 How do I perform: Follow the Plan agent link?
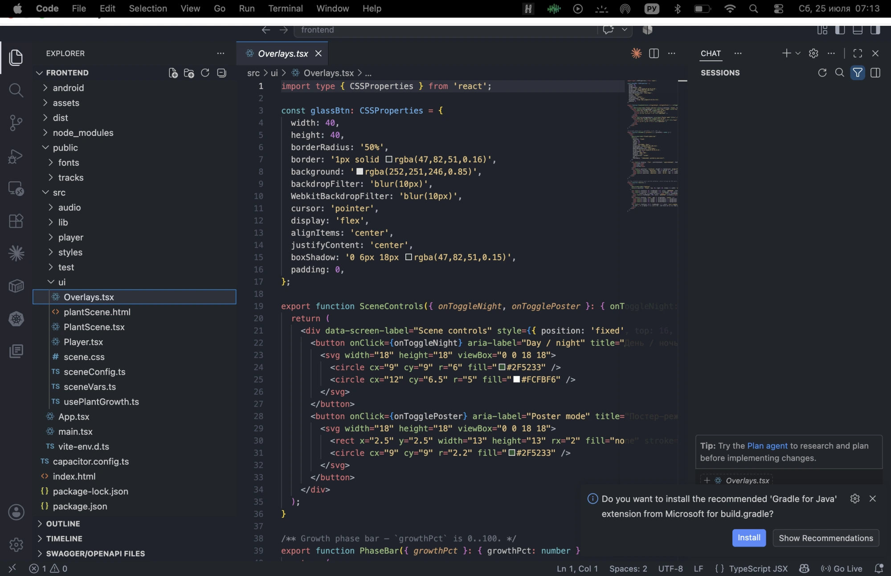767,446
